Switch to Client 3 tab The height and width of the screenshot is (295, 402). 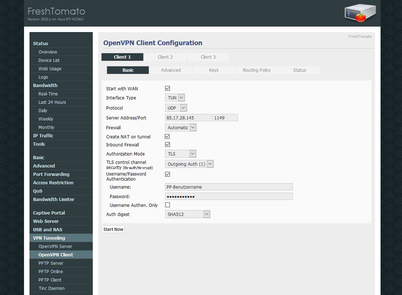tap(208, 57)
